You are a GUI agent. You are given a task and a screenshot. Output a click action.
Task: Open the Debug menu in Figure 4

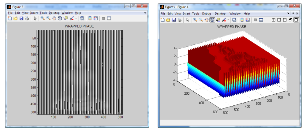pos(207,14)
